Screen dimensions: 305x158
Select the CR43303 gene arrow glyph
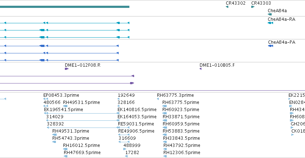click(253, 7)
